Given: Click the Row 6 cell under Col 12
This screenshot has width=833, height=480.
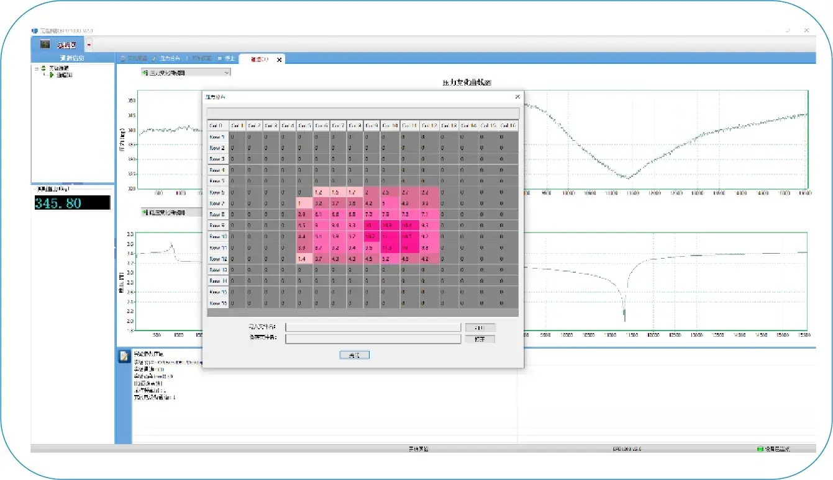Looking at the screenshot, I should coord(429,192).
